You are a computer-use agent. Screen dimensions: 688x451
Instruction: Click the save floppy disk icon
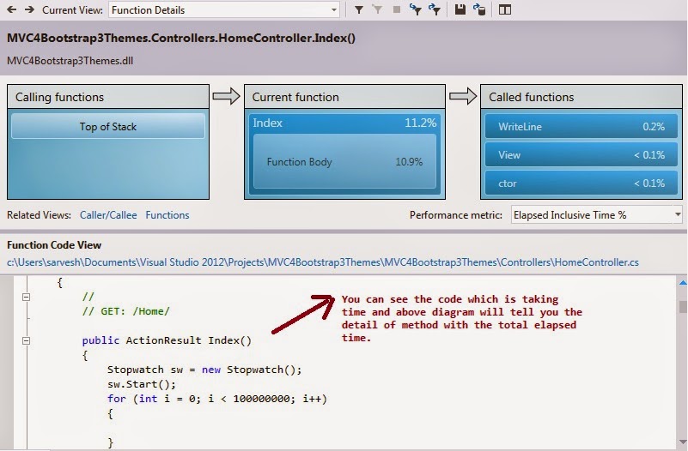click(460, 9)
